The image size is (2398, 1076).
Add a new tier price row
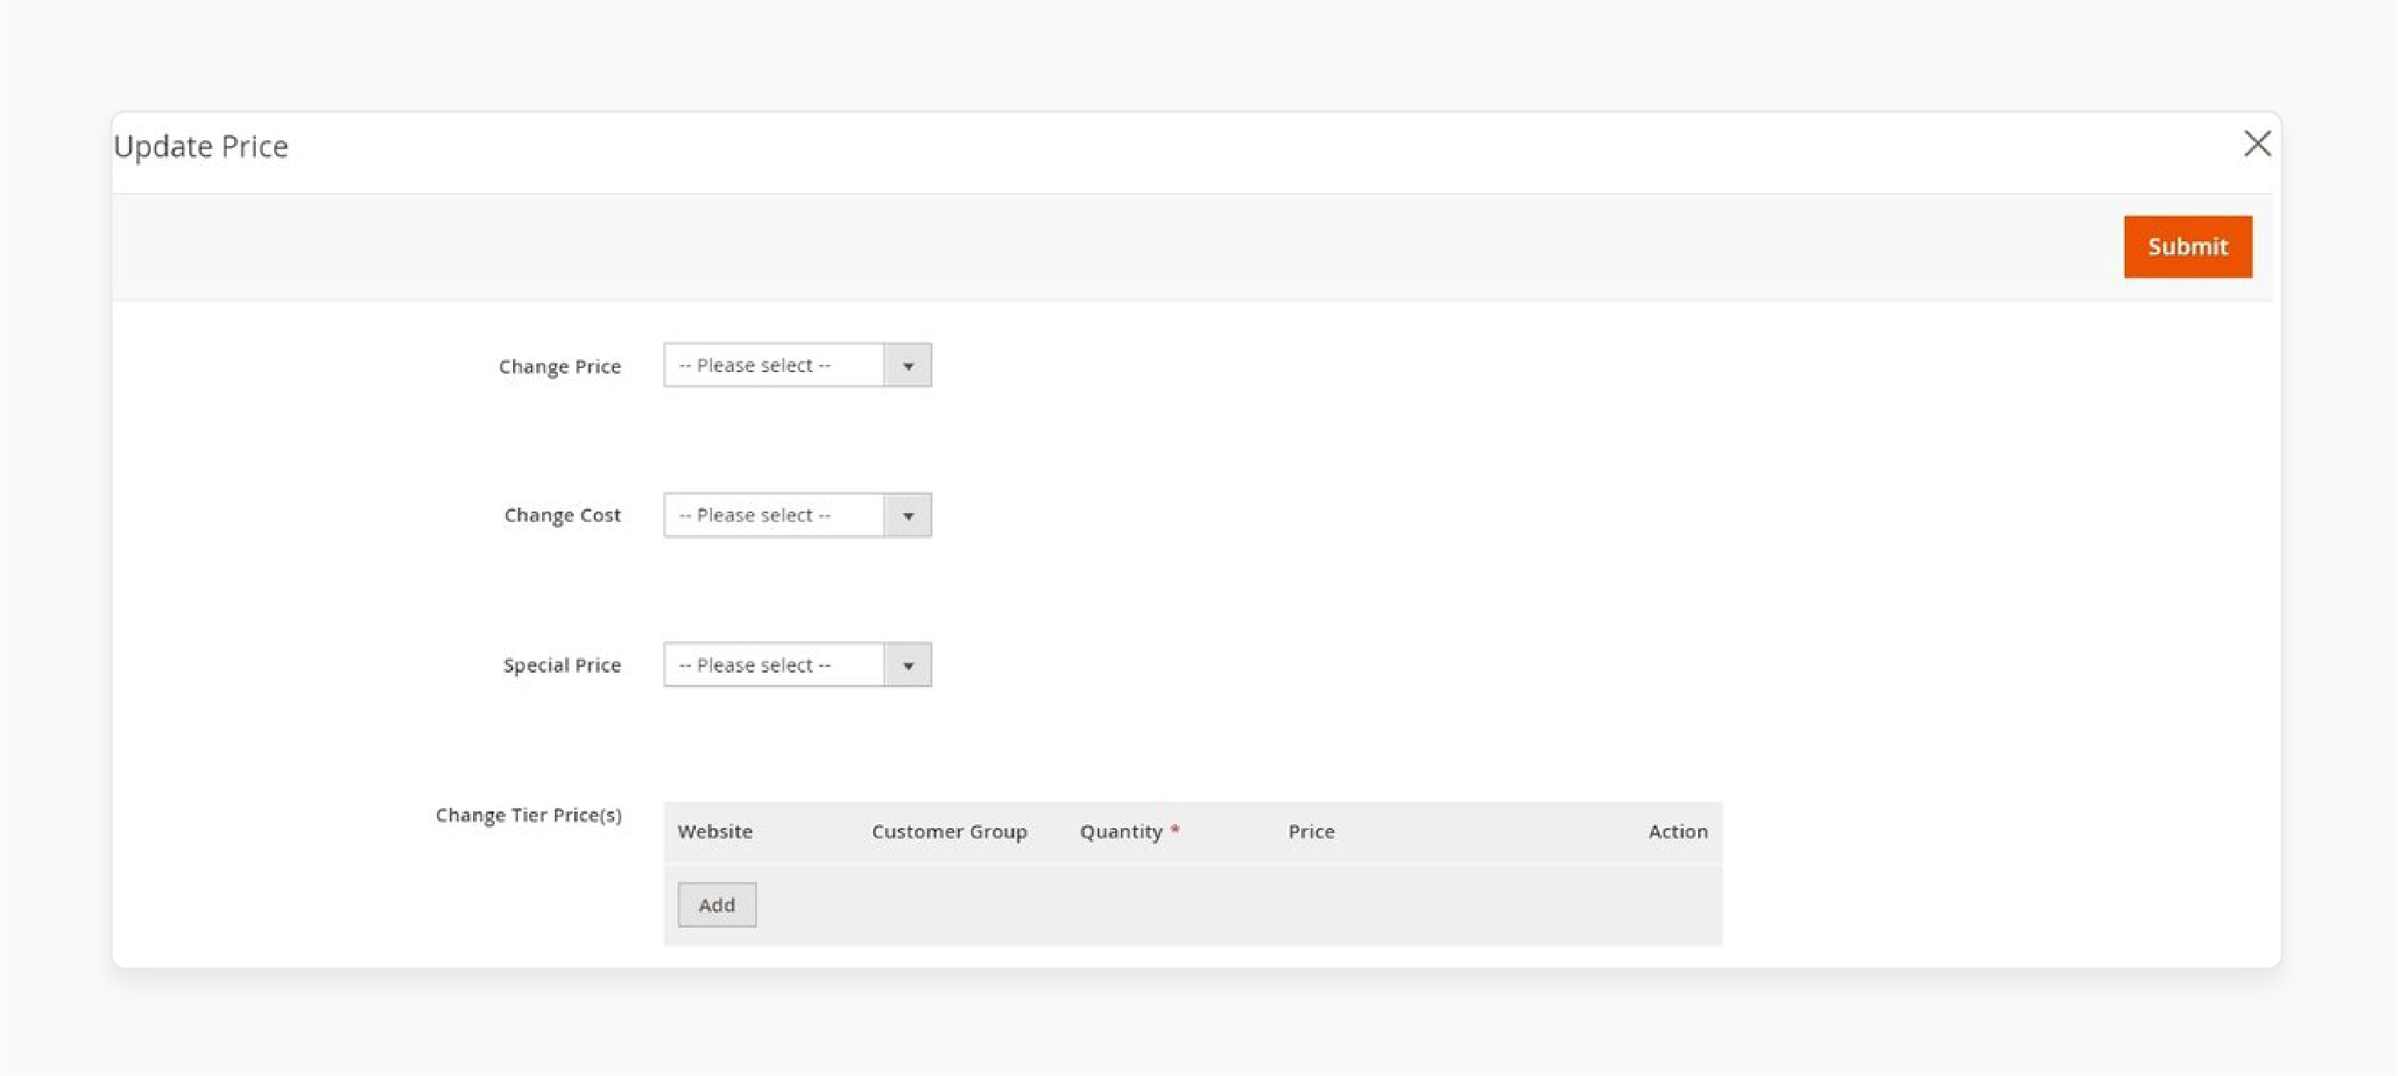[x=717, y=904]
